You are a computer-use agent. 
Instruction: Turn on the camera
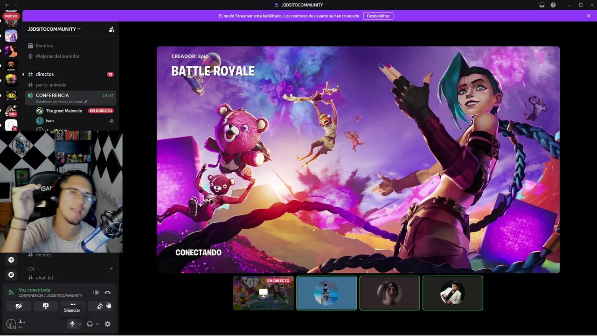click(x=19, y=306)
